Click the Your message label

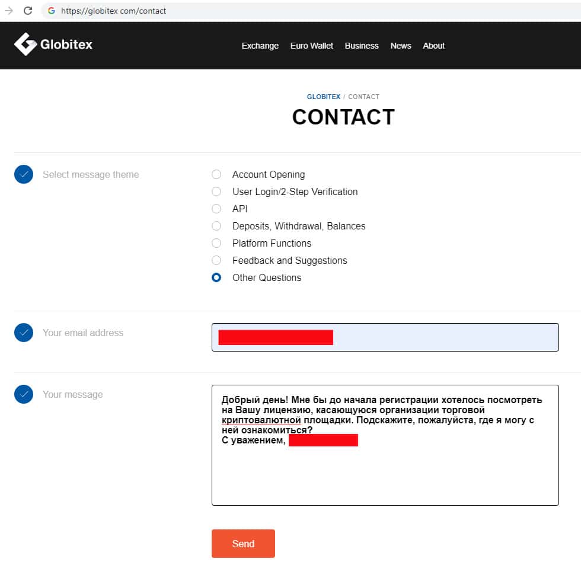[x=72, y=394]
